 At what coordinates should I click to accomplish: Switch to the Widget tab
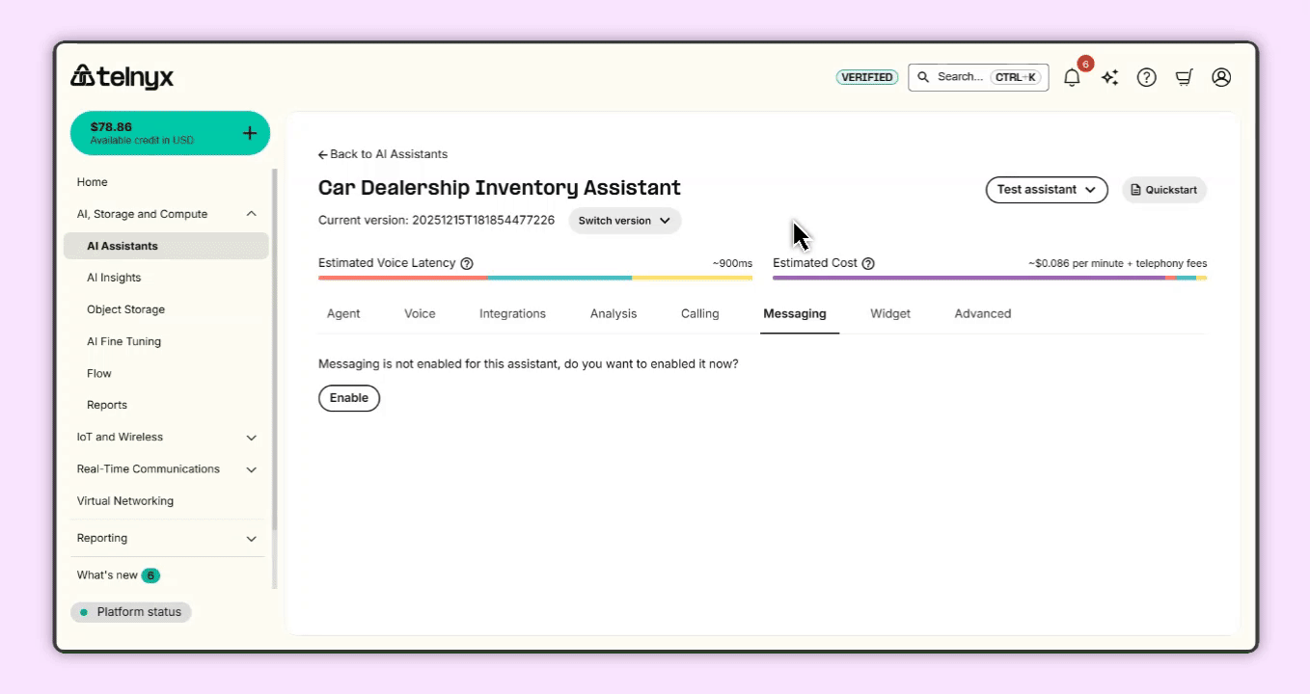point(889,313)
